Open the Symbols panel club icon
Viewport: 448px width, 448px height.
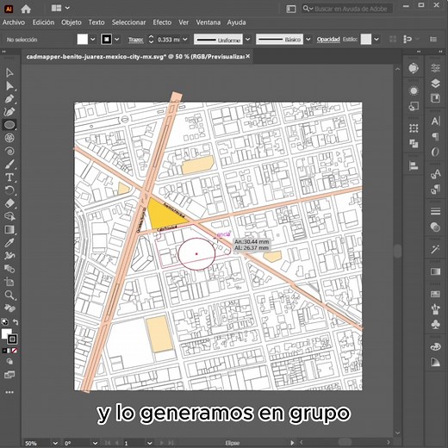click(x=435, y=325)
